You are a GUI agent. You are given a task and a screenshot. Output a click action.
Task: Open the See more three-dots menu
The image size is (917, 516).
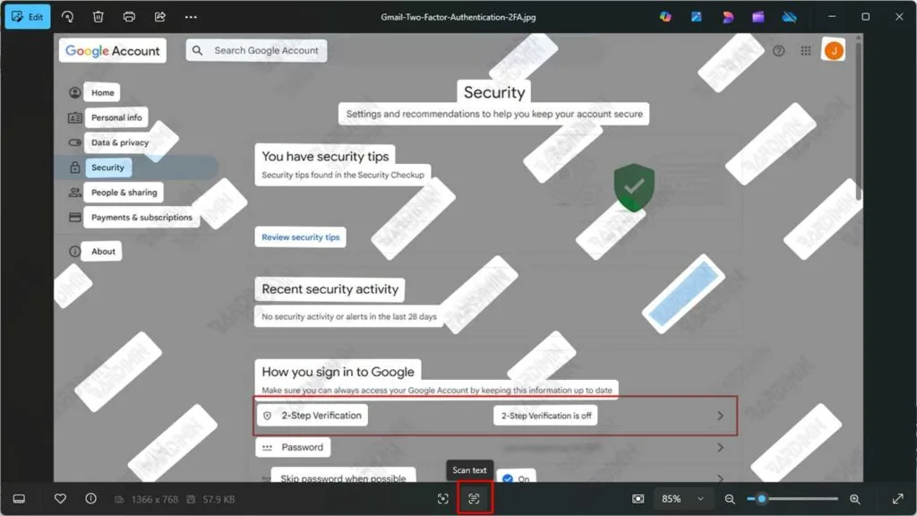[191, 17]
